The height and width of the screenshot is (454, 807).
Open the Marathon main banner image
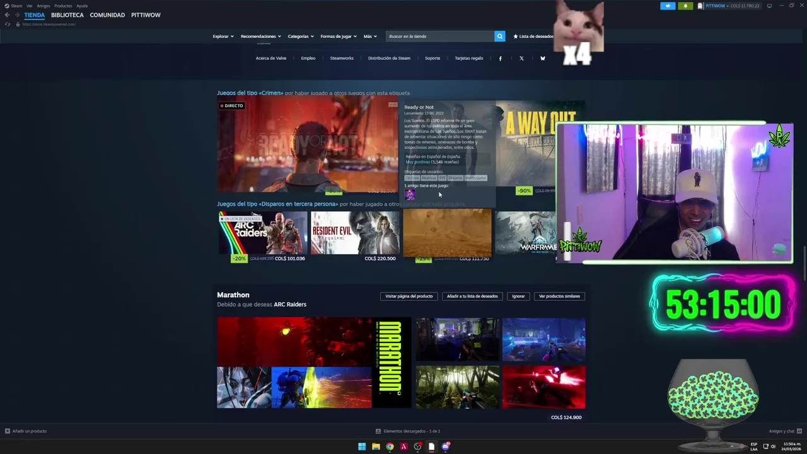314,363
